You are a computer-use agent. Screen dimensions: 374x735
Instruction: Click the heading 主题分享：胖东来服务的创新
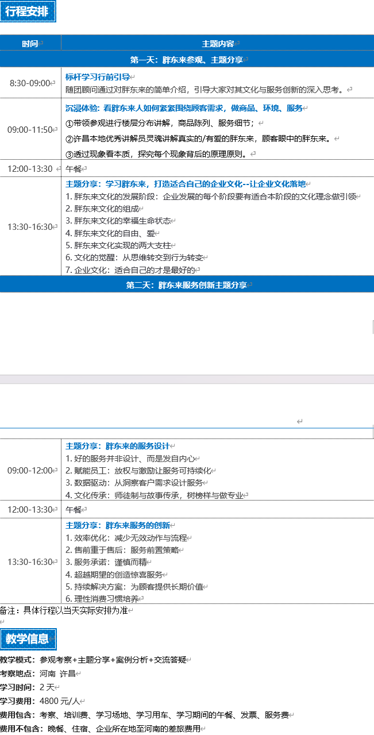coord(118,525)
